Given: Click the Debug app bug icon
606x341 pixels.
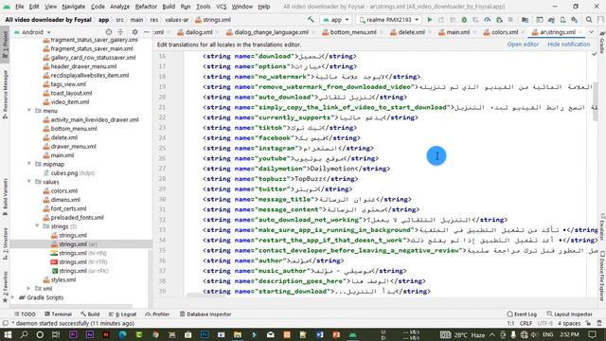Looking at the screenshot, I should coord(464,20).
